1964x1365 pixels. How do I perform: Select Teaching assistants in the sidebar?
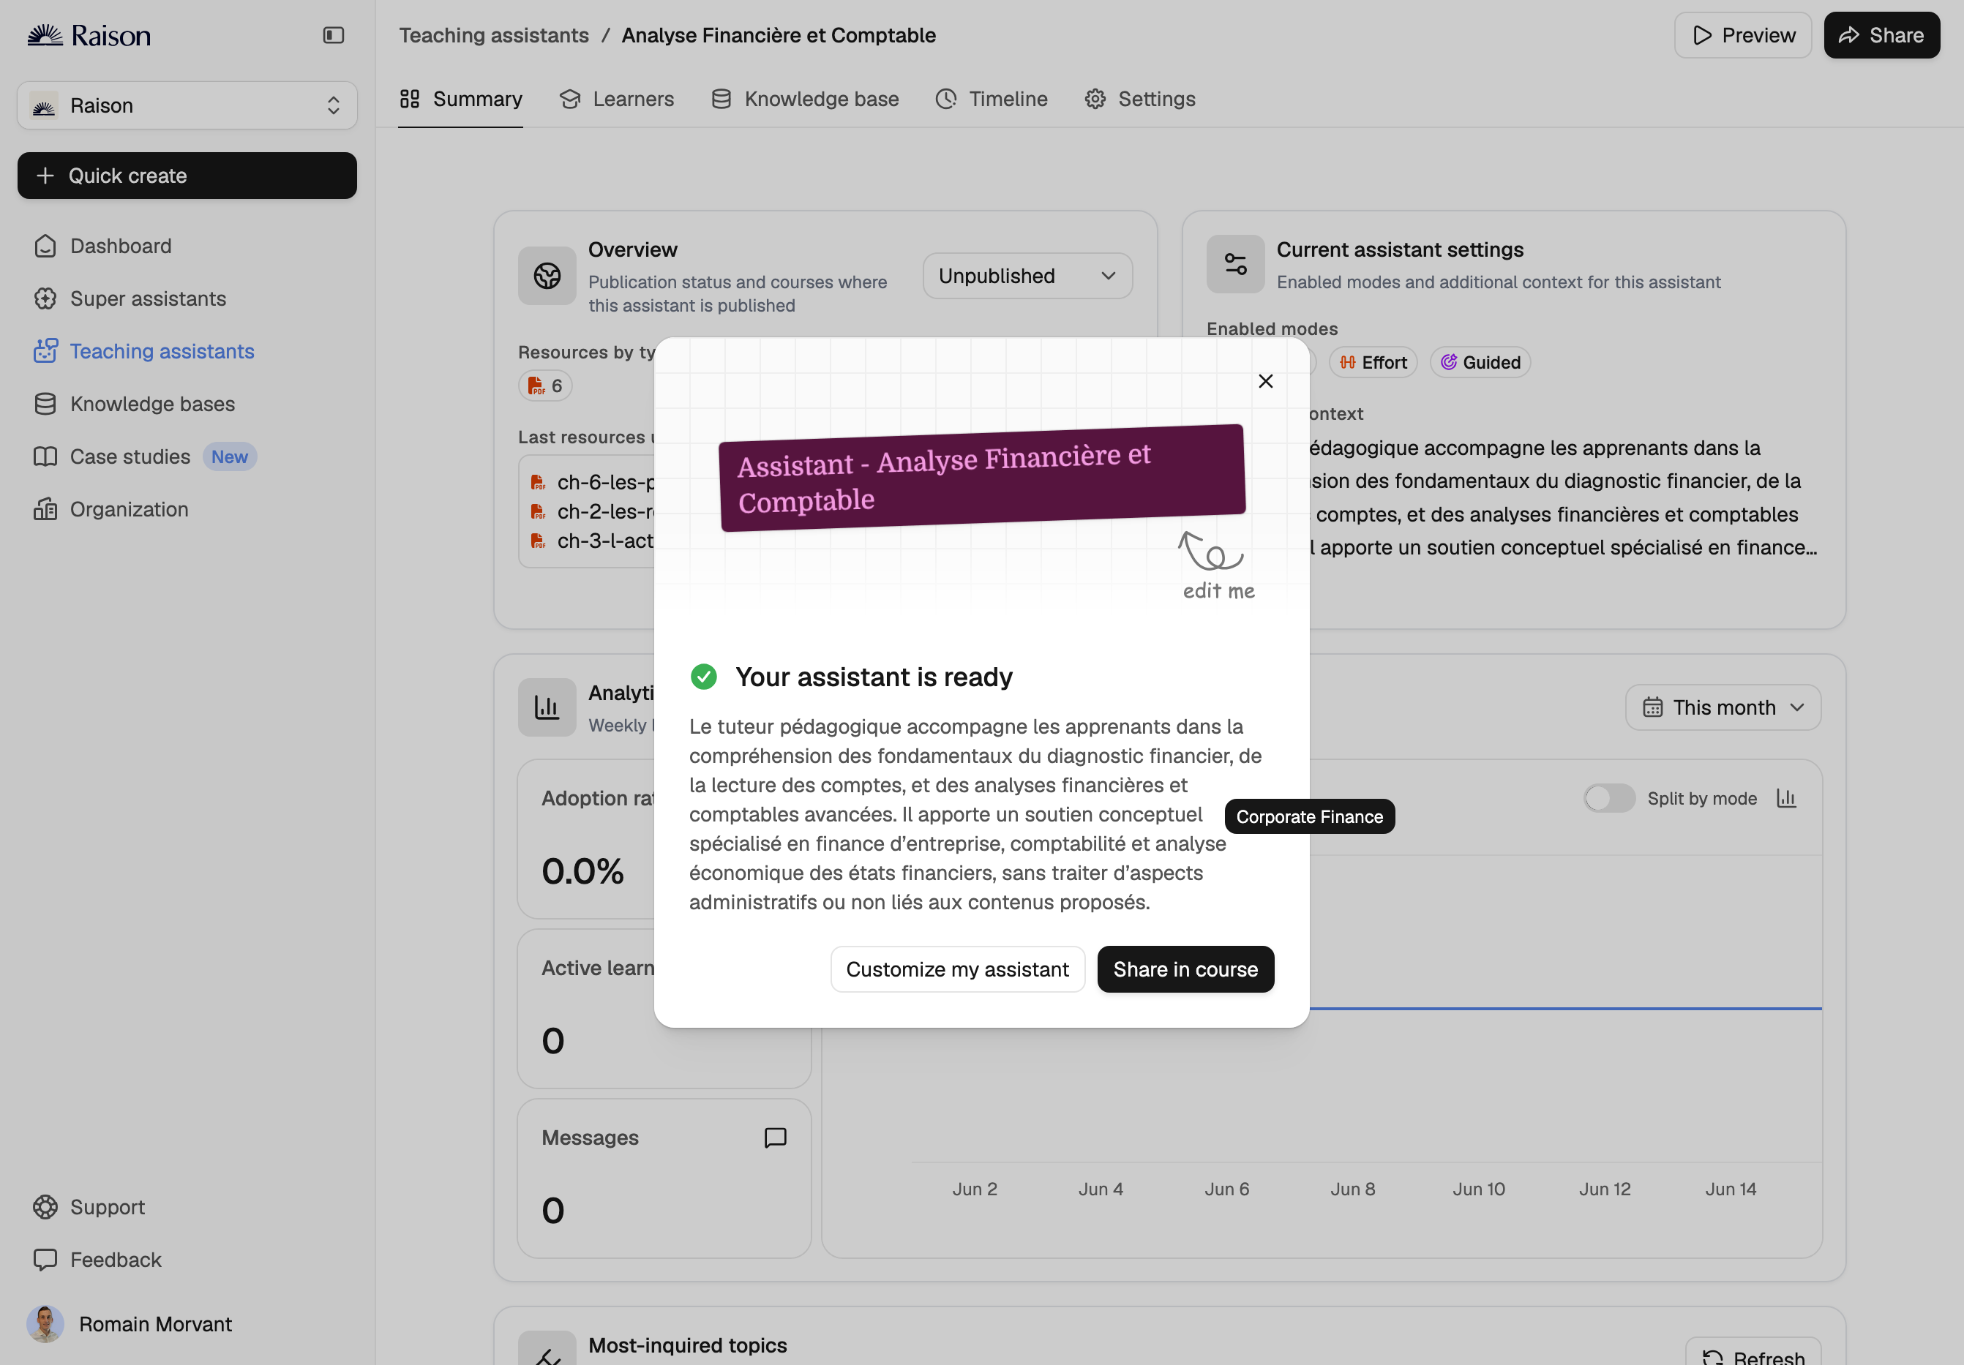point(162,352)
